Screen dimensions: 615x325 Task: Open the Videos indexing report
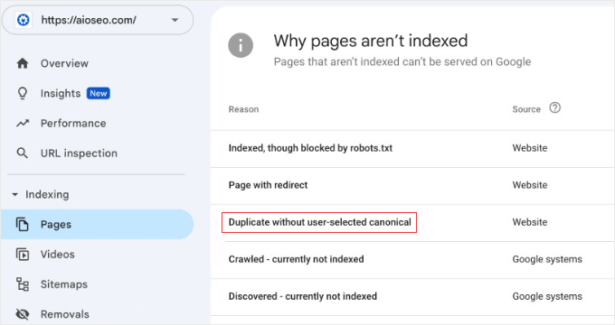point(57,255)
